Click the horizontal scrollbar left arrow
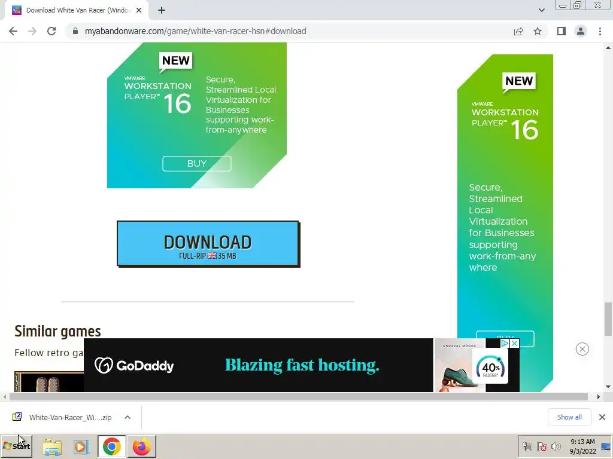 tap(5, 397)
